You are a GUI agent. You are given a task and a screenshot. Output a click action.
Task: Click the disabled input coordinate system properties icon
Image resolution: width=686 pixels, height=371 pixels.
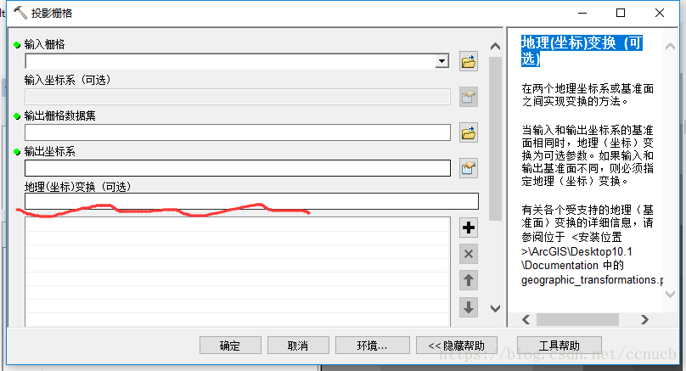pos(468,97)
